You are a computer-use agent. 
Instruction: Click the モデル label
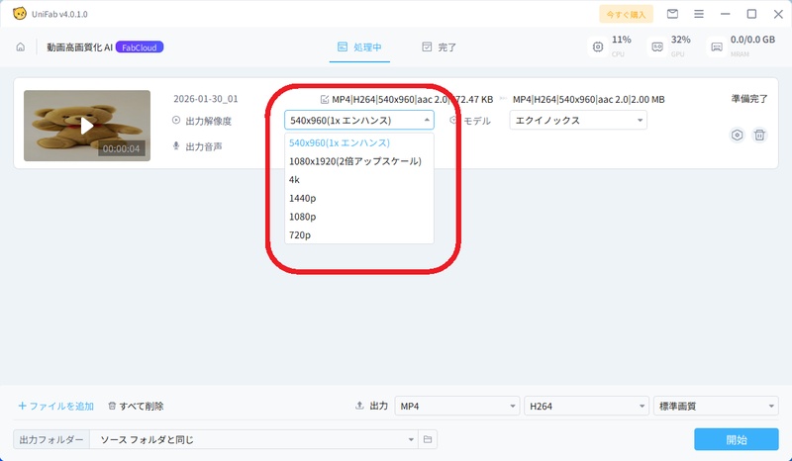click(477, 121)
